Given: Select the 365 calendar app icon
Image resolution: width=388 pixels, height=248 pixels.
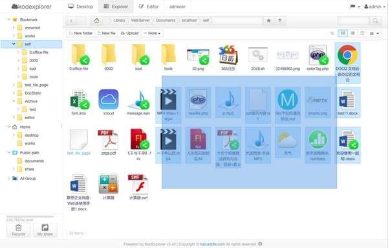Looking at the screenshot, I should pyautogui.click(x=228, y=55).
